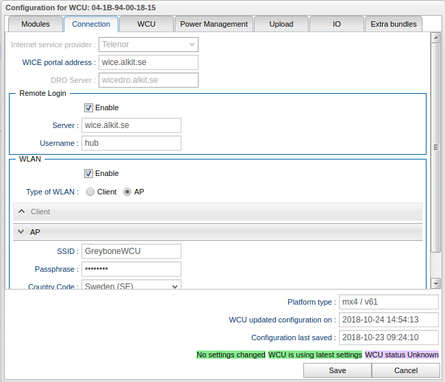Select the IO tab

(336, 24)
